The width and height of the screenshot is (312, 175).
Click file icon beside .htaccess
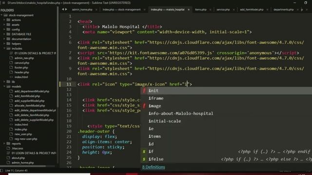[8, 148]
